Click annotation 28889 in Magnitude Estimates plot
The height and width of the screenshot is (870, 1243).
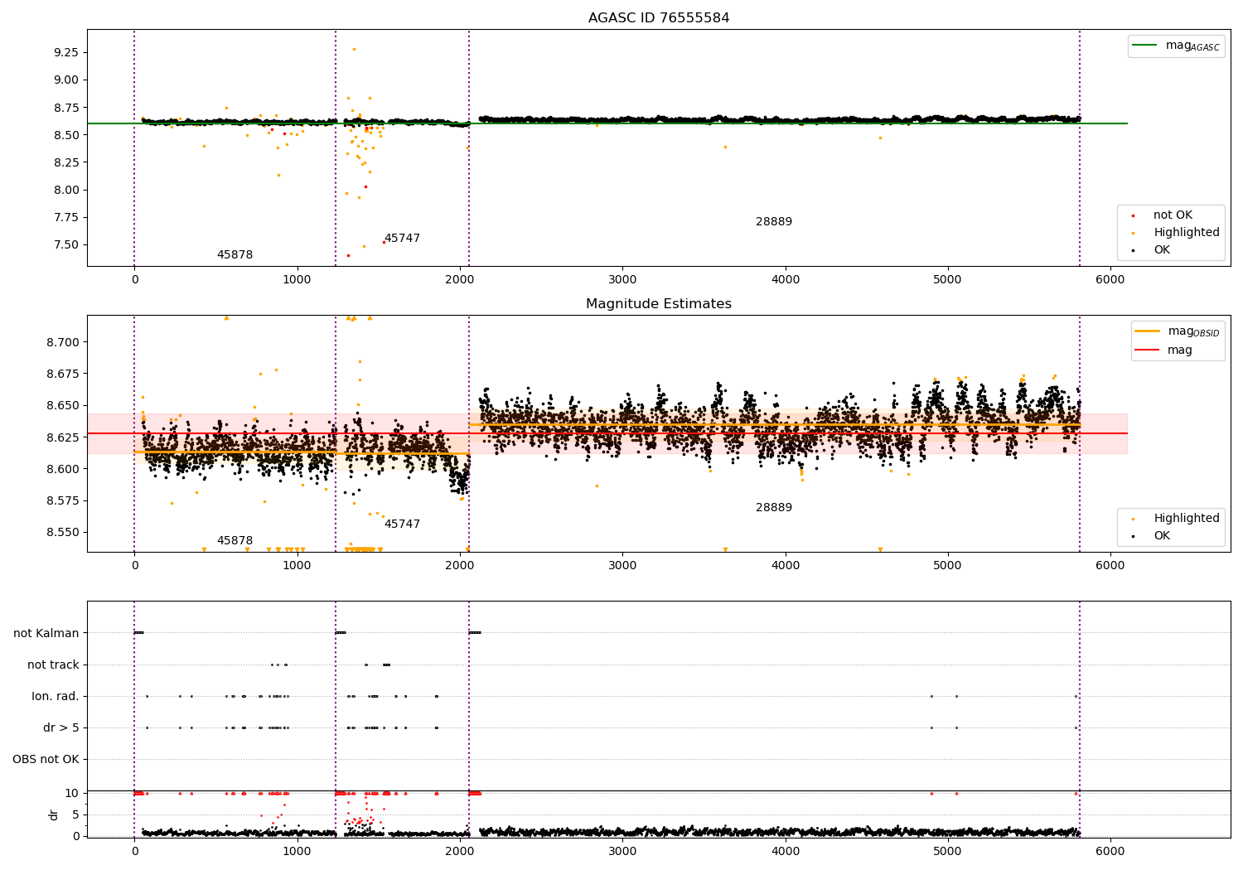[x=774, y=508]
